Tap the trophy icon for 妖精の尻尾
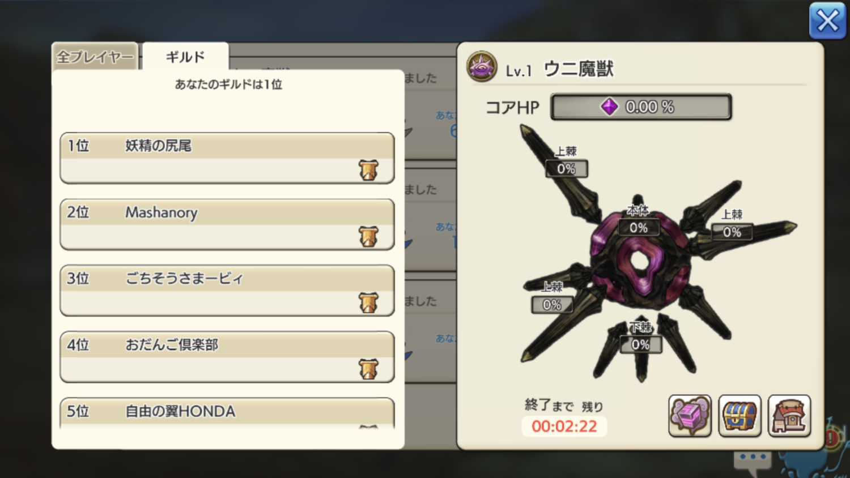This screenshot has height=478, width=850. pos(368,169)
